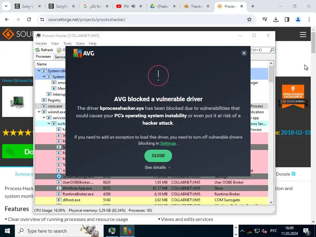Open the View menu in Process Hacker
316x237 pixels.
click(x=55, y=43)
